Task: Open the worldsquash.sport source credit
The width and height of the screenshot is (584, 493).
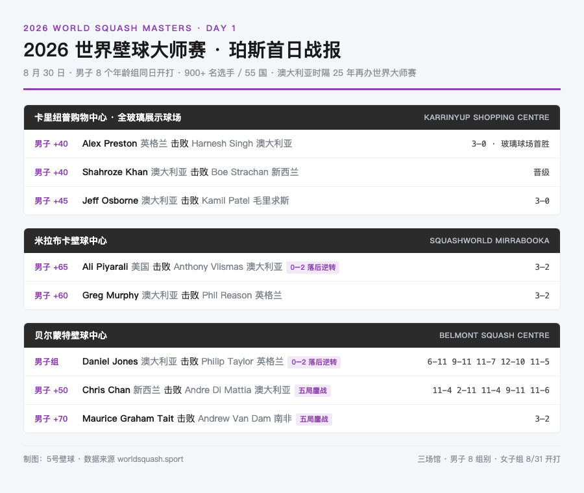Action: click(151, 459)
